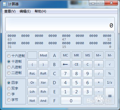Image resolution: width=120 pixels, height=110 pixels.
Task: Click the multiplication * key
Action: (x=99, y=82)
